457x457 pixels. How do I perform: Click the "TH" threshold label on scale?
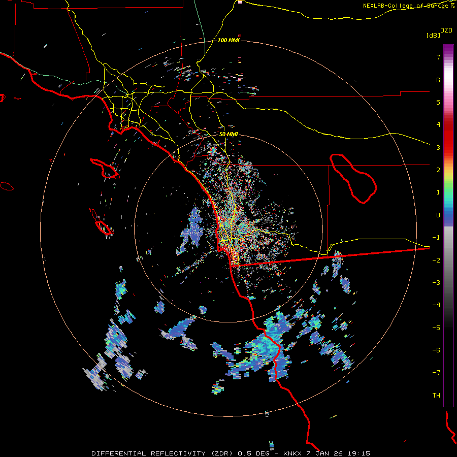click(436, 395)
